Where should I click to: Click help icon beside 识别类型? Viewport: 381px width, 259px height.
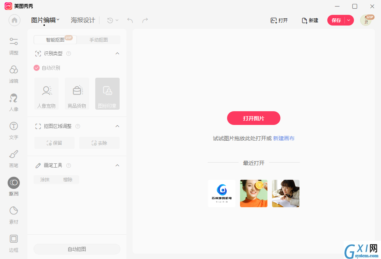(x=69, y=53)
